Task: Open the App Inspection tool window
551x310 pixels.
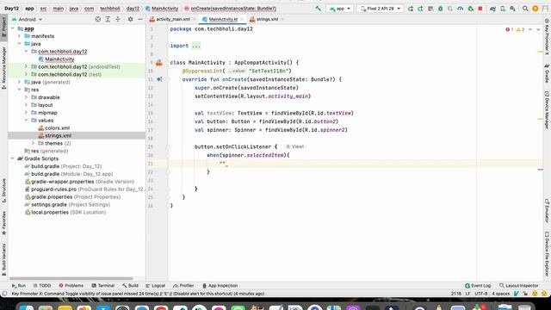Action: [x=220, y=286]
